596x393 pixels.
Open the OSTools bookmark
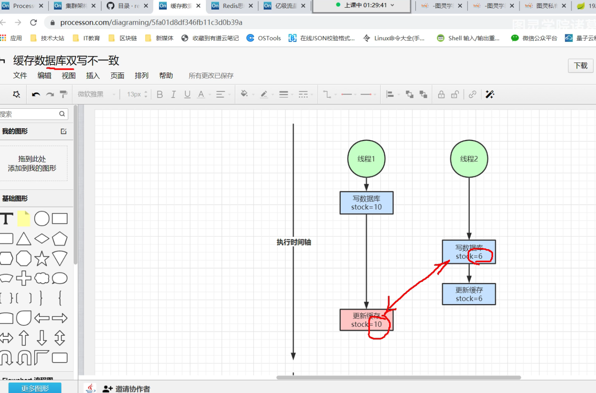click(x=264, y=38)
